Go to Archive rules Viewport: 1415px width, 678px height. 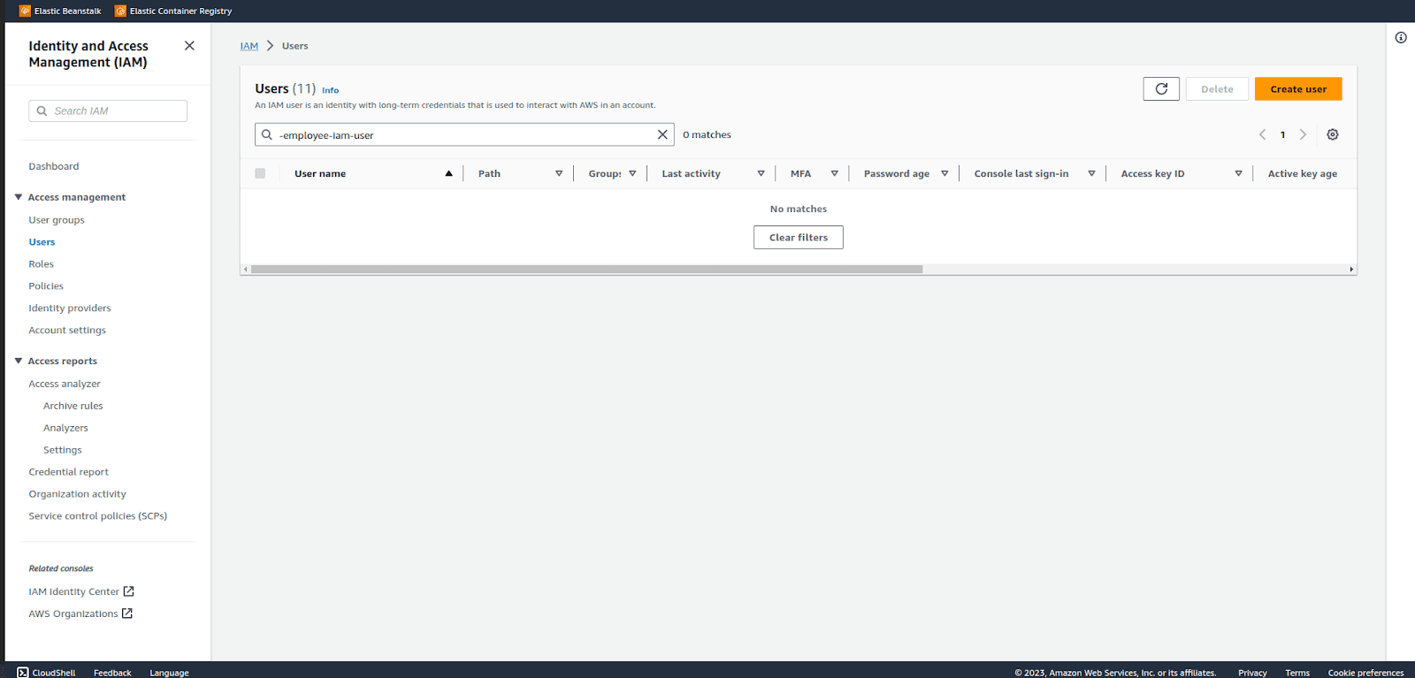(73, 406)
